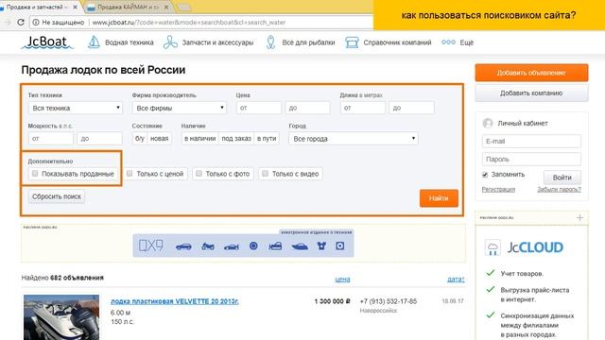Focus the Мощность до field

pos(99,138)
